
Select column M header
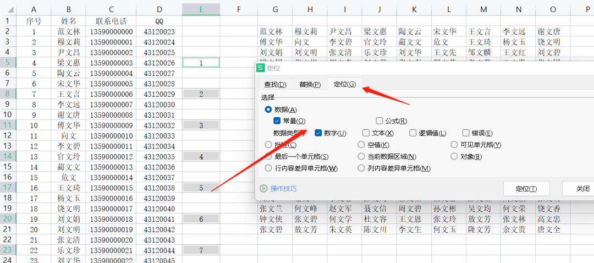(483, 9)
